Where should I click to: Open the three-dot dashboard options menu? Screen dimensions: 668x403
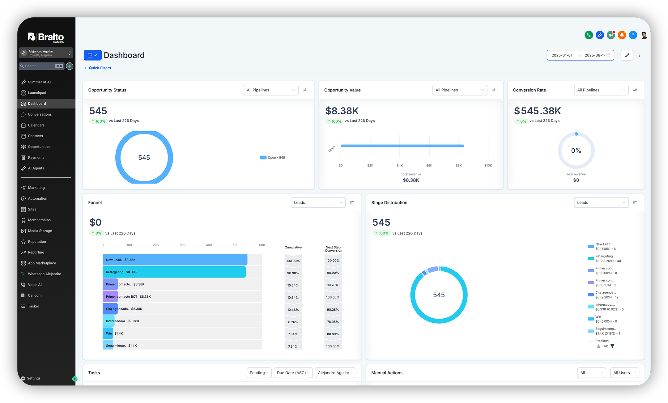pos(640,55)
